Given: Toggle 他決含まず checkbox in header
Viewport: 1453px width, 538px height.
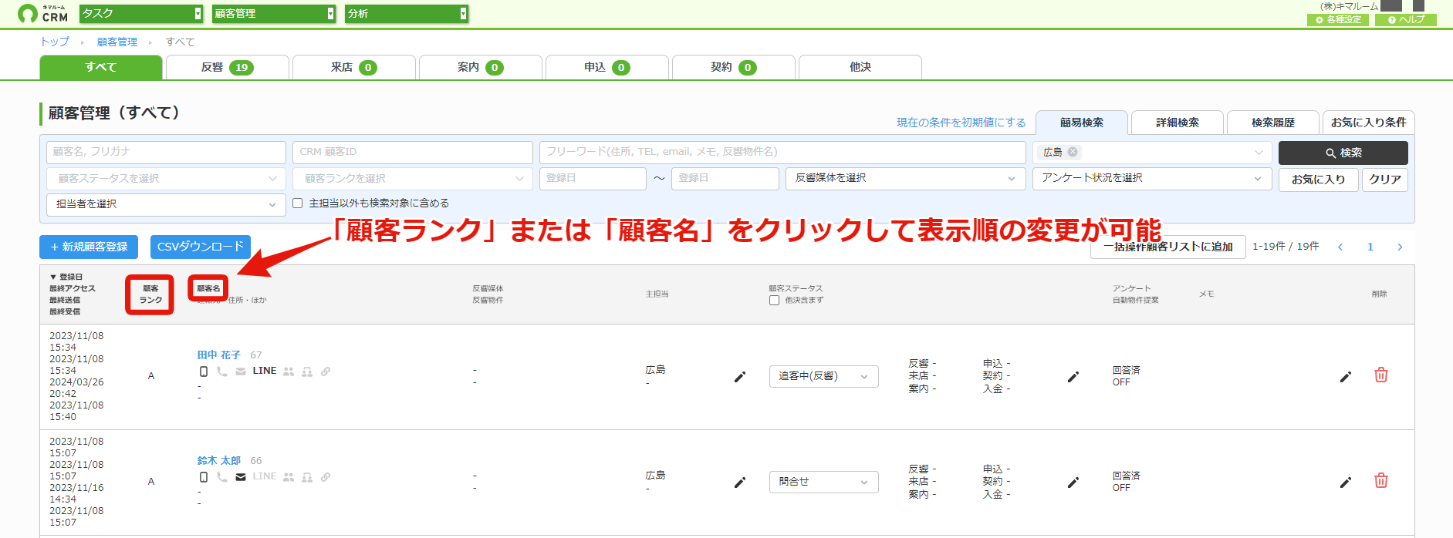Looking at the screenshot, I should point(774,301).
